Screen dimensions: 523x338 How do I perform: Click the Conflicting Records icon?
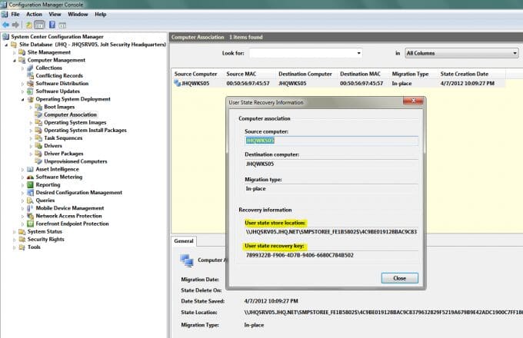[x=30, y=75]
